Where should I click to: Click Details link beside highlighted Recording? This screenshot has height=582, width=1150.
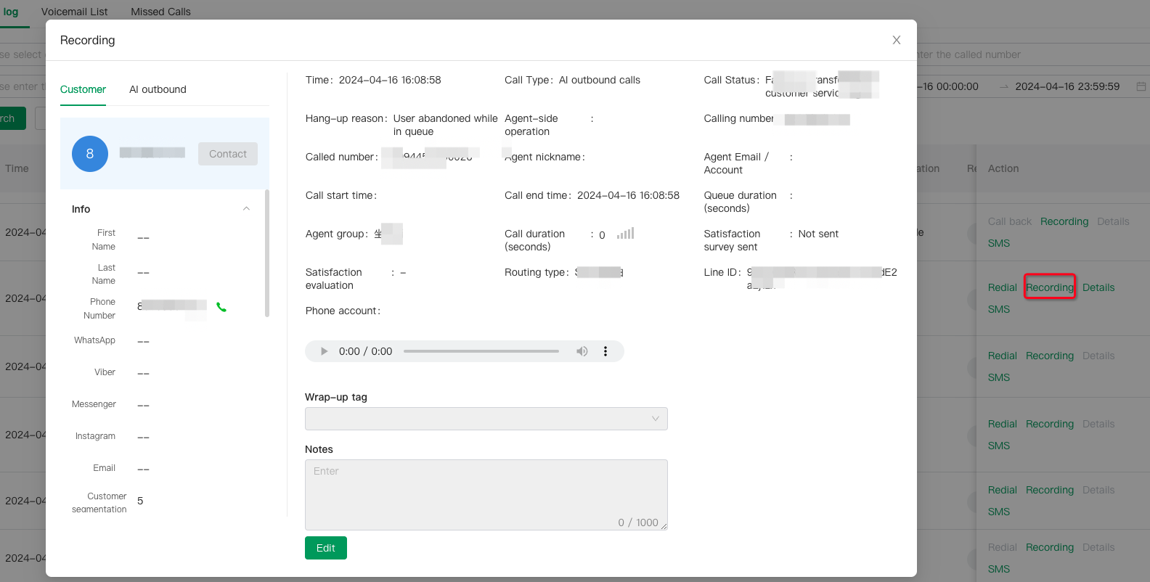1098,287
